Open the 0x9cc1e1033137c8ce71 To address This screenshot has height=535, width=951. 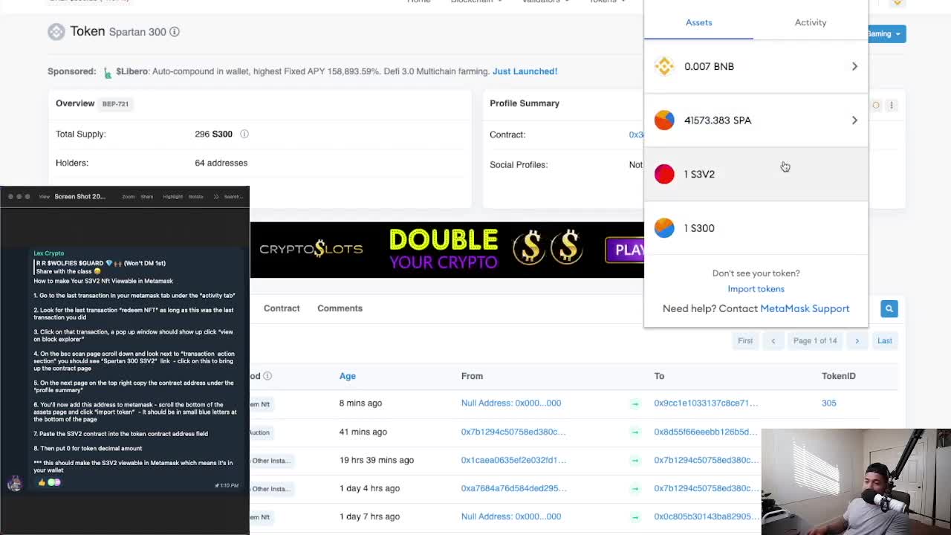click(706, 403)
